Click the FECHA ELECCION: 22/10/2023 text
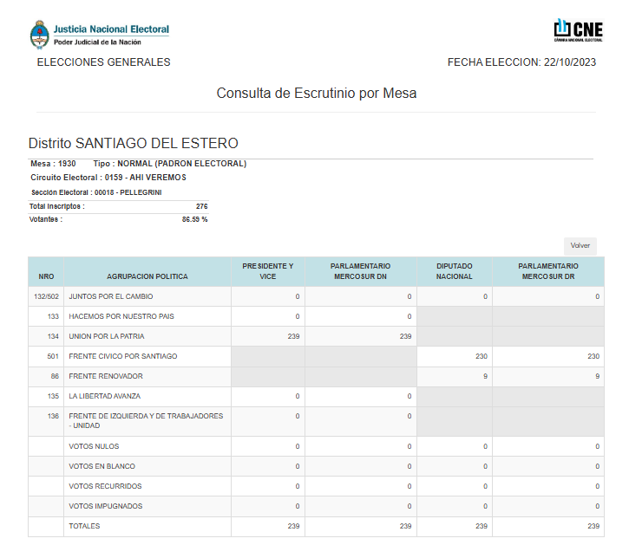This screenshot has height=545, width=629. (x=521, y=62)
